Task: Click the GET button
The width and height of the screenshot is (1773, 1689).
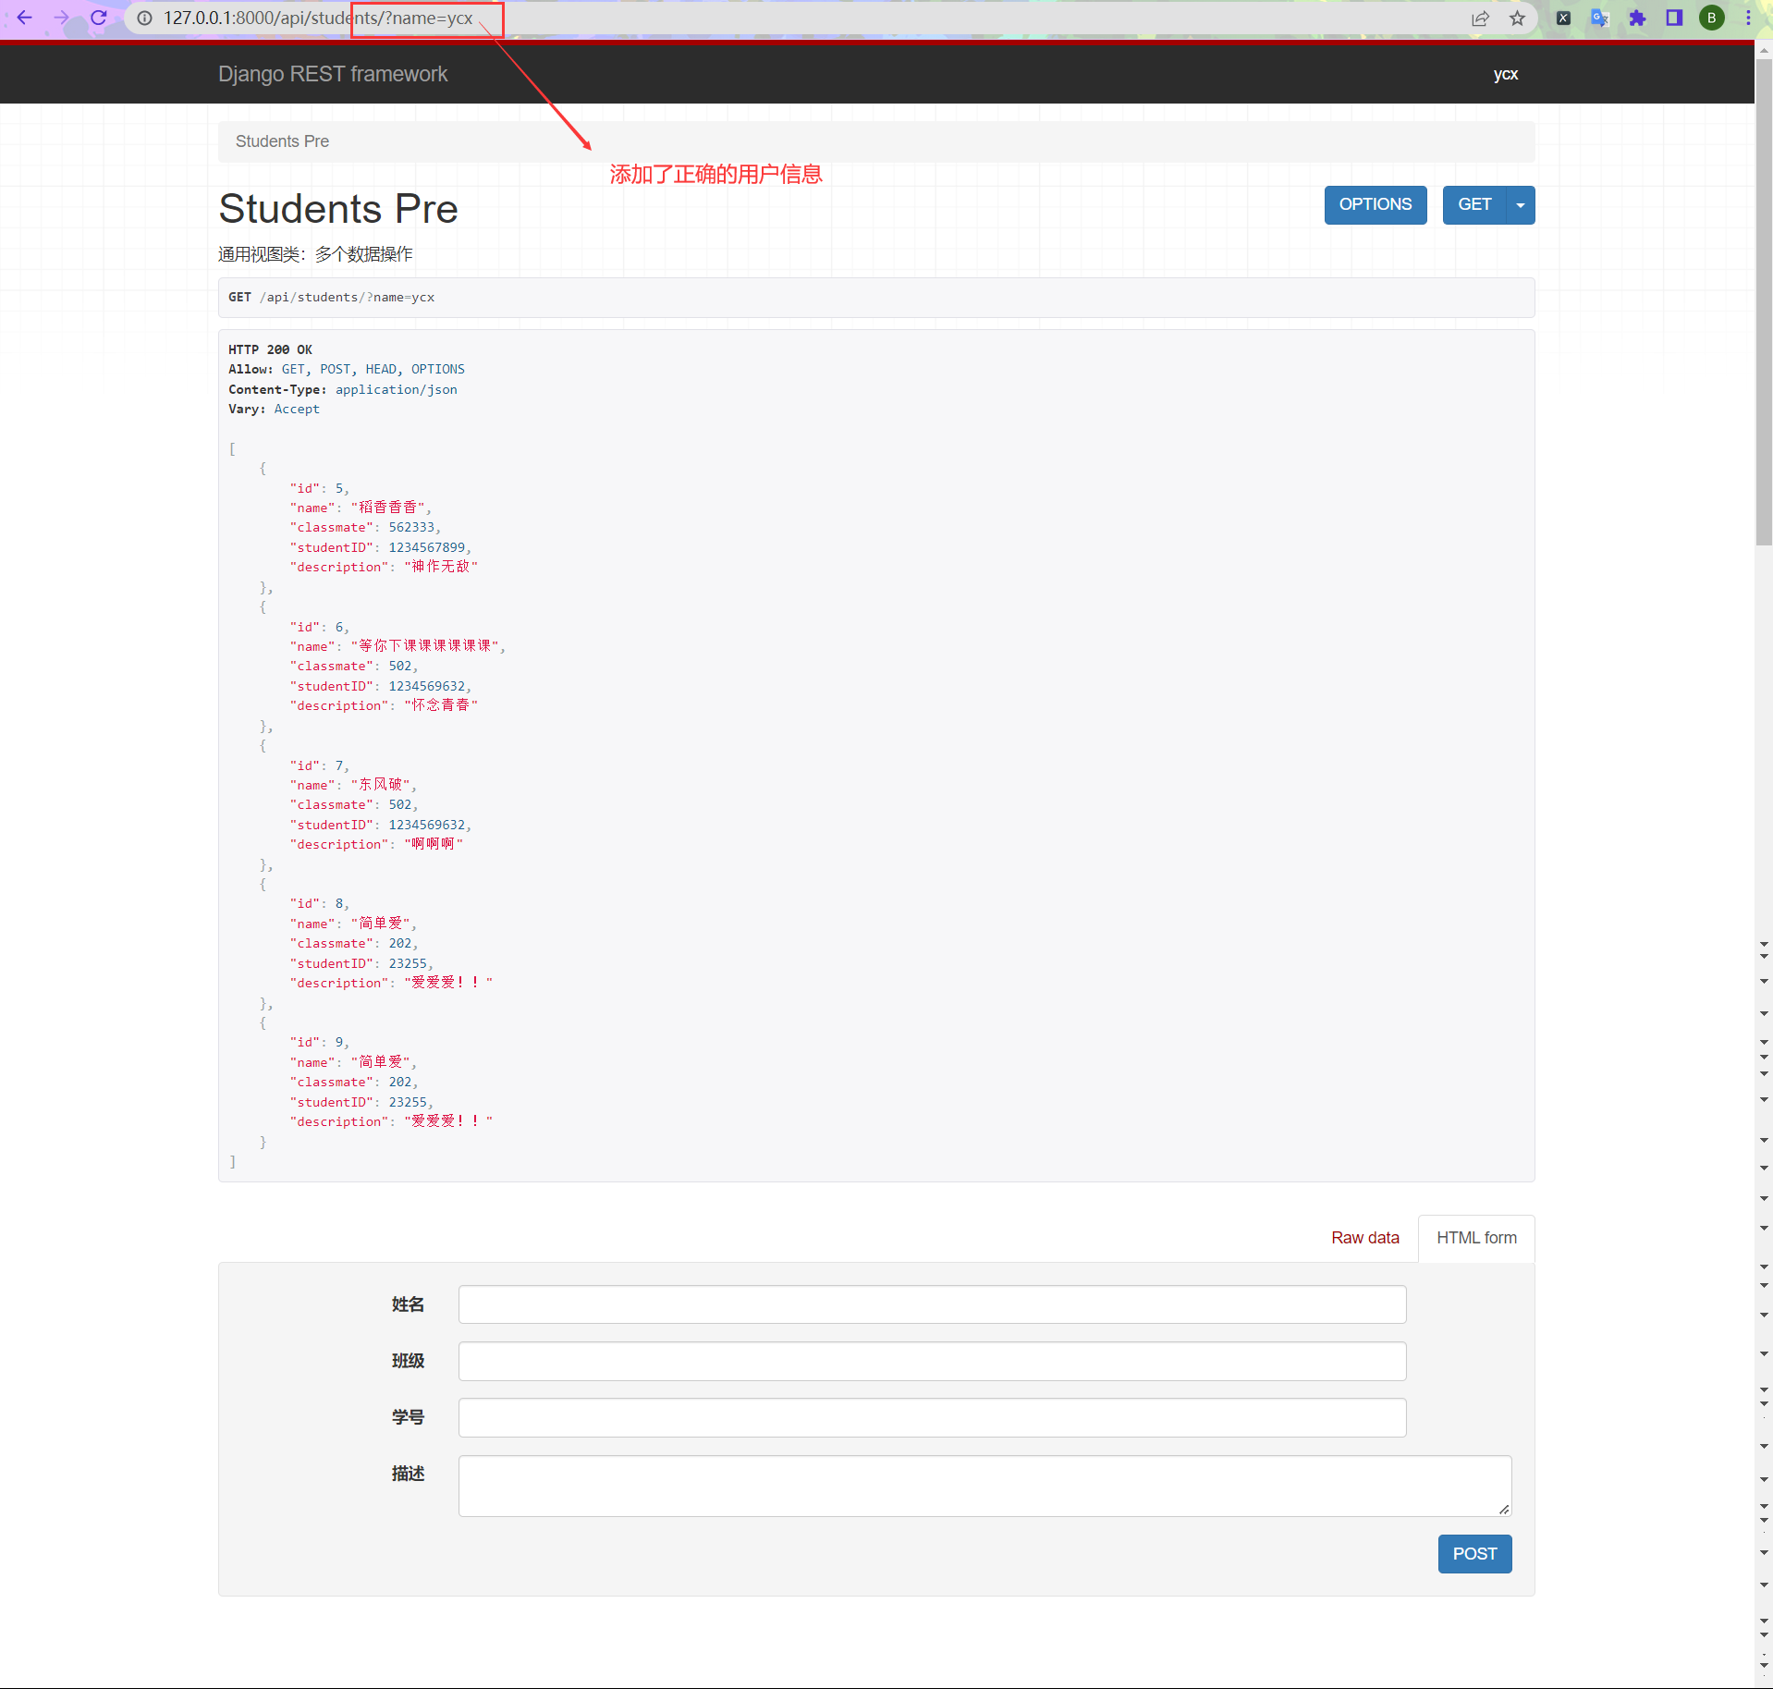Action: tap(1474, 204)
